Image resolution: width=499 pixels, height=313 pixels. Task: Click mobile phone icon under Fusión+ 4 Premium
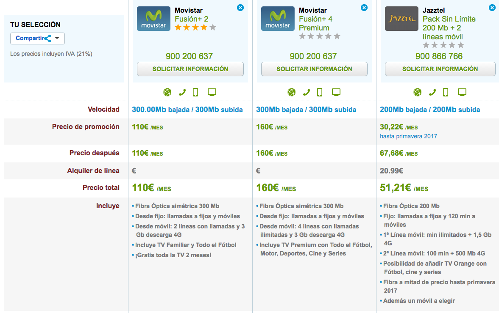click(x=320, y=92)
